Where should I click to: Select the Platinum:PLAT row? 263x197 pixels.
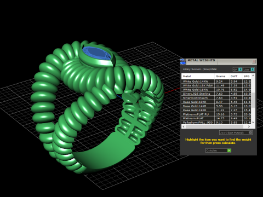click(216, 118)
